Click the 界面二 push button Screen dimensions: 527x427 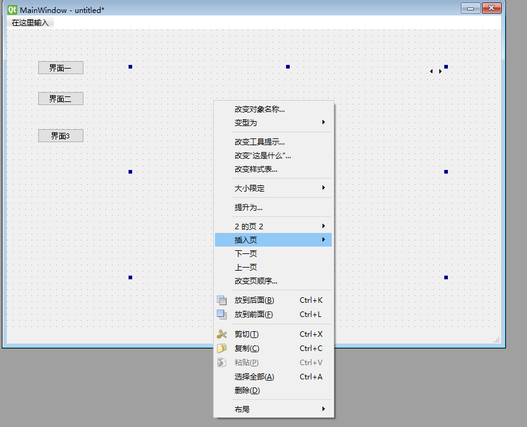[60, 98]
